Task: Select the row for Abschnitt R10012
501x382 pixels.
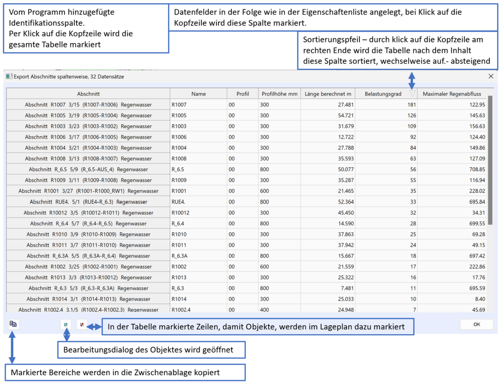Action: pos(88,213)
